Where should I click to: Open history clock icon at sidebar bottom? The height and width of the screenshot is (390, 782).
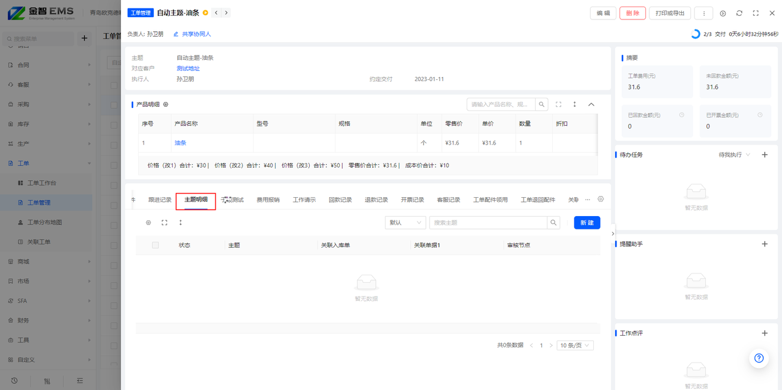pos(14,380)
